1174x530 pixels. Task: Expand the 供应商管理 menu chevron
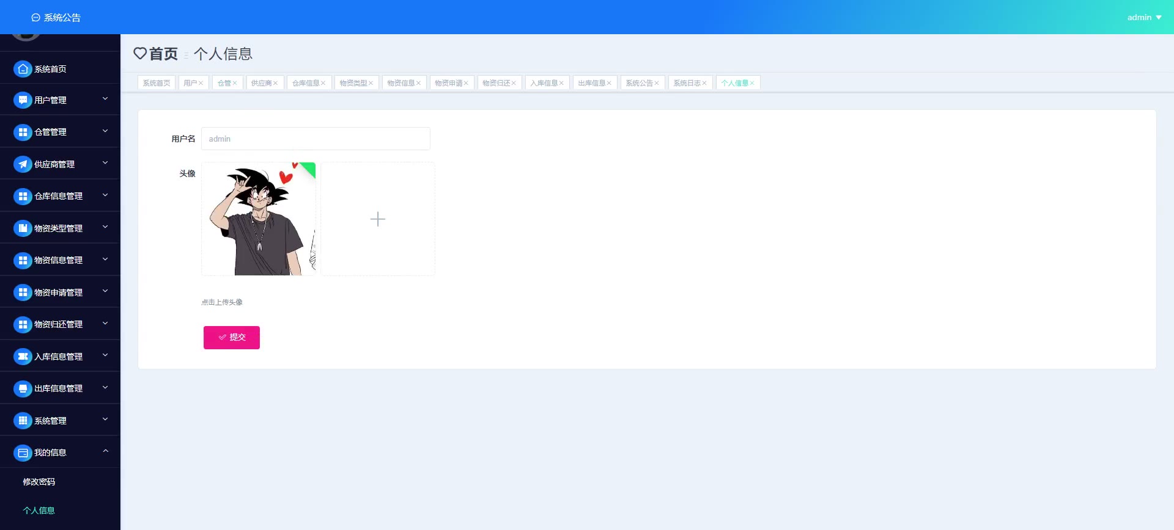pyautogui.click(x=105, y=163)
